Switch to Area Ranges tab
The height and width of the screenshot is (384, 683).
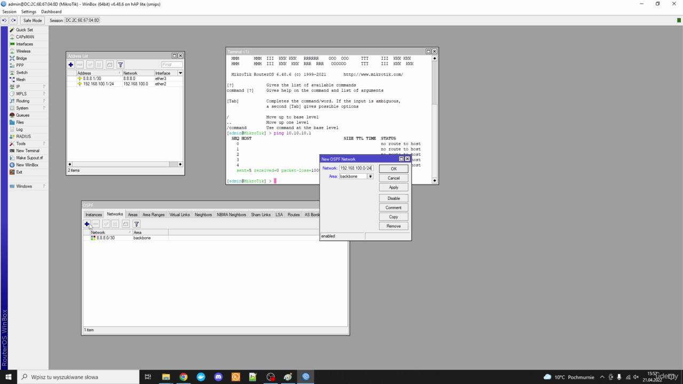point(154,214)
